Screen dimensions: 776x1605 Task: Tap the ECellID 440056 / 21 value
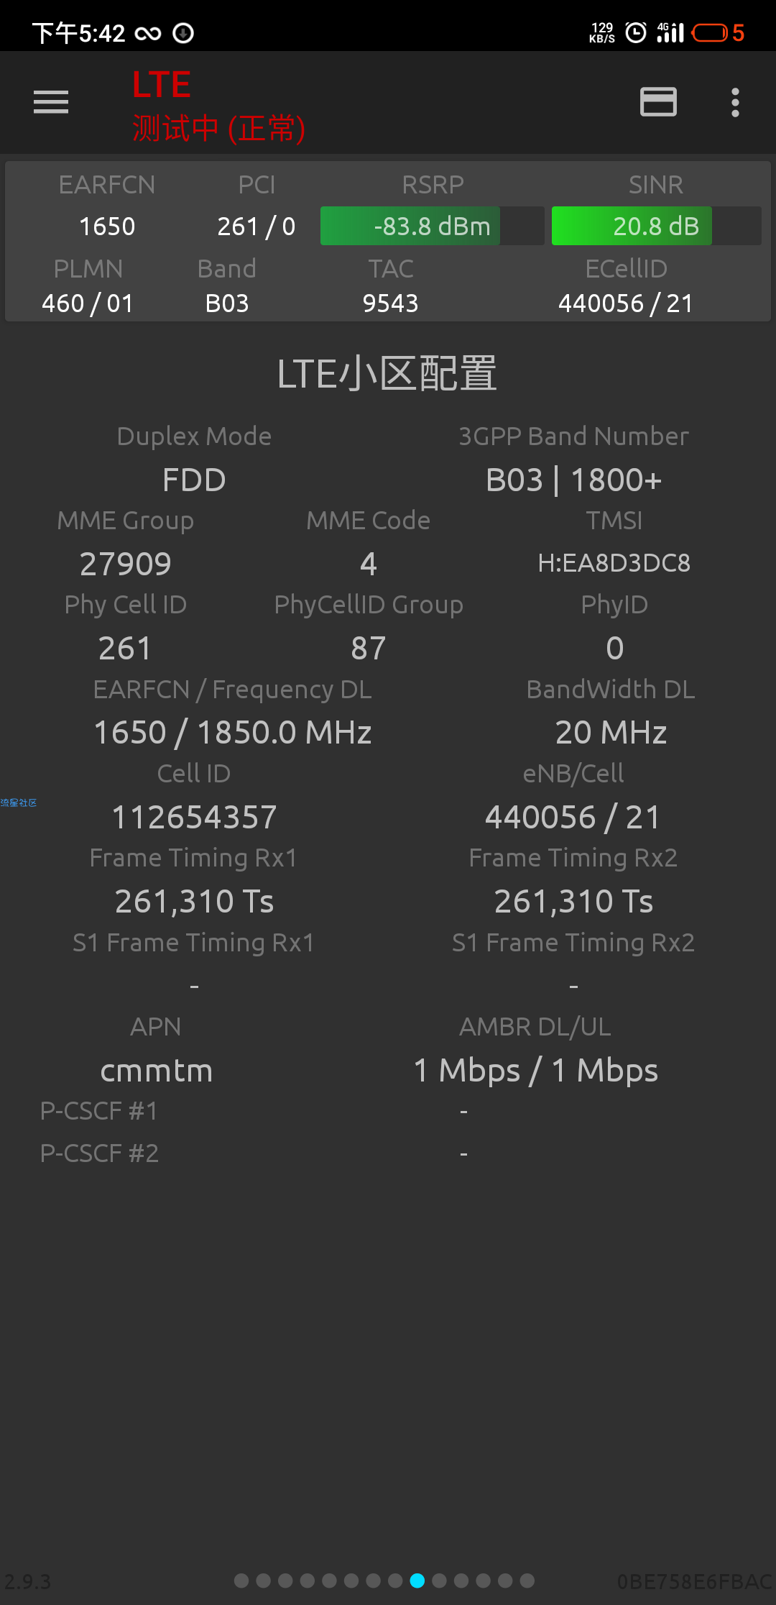click(626, 303)
